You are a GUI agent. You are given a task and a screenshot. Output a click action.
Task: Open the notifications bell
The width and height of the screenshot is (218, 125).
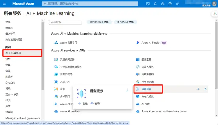pos(155,4)
